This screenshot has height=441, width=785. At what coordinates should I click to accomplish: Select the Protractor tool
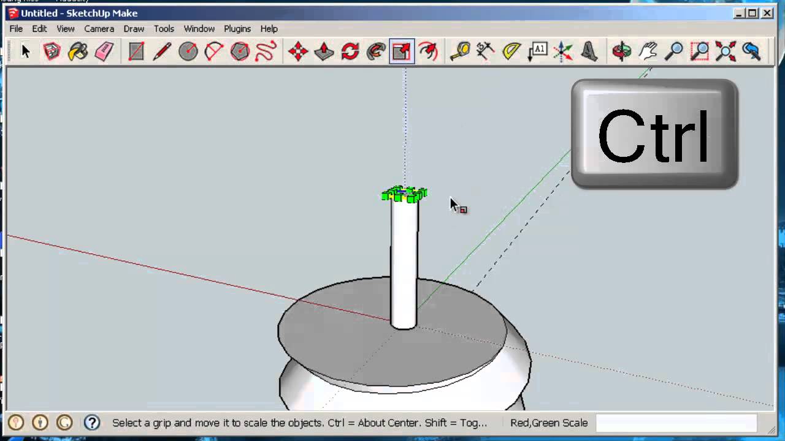click(511, 51)
